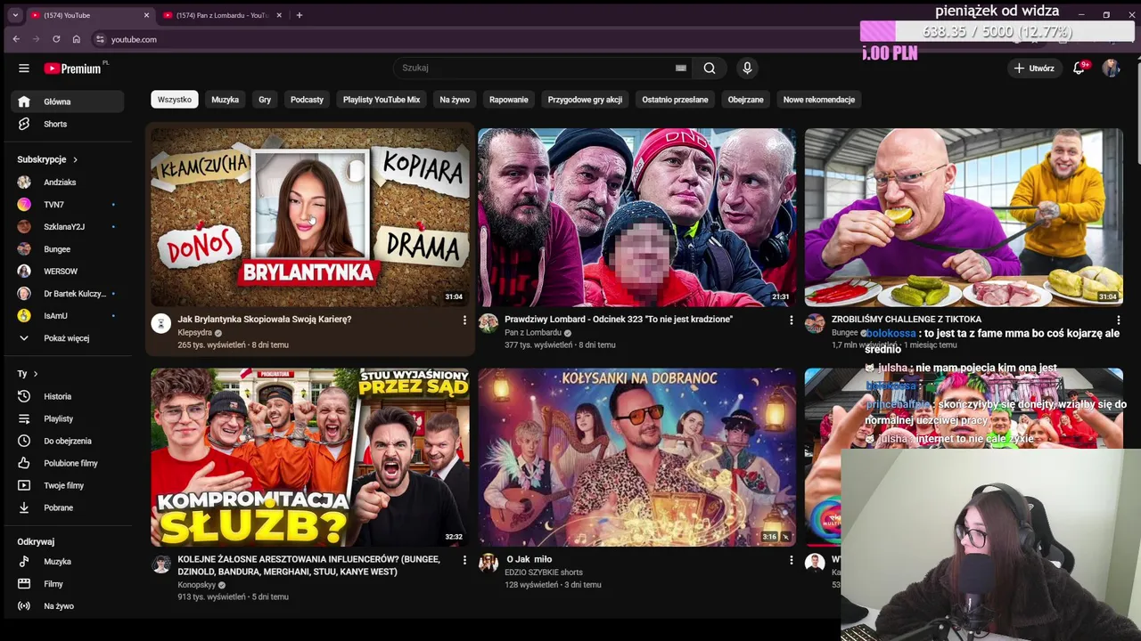
Task: Open the Ty section chevron
Action: point(36,374)
